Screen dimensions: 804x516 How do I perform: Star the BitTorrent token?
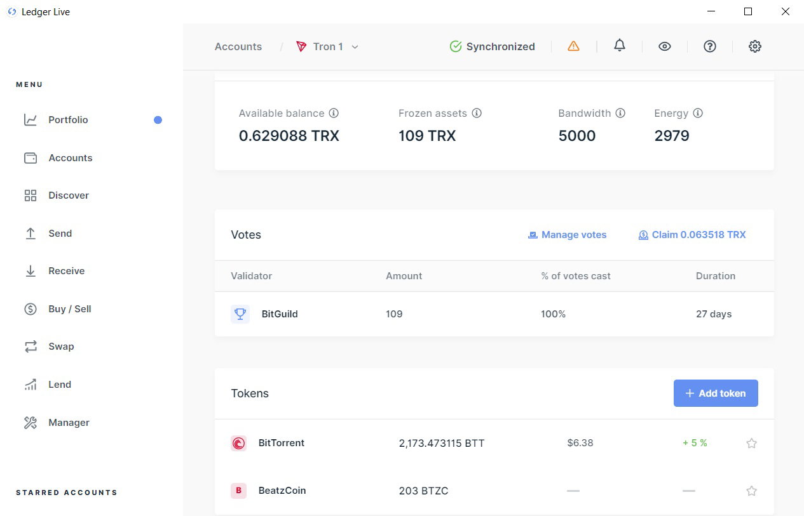point(751,443)
